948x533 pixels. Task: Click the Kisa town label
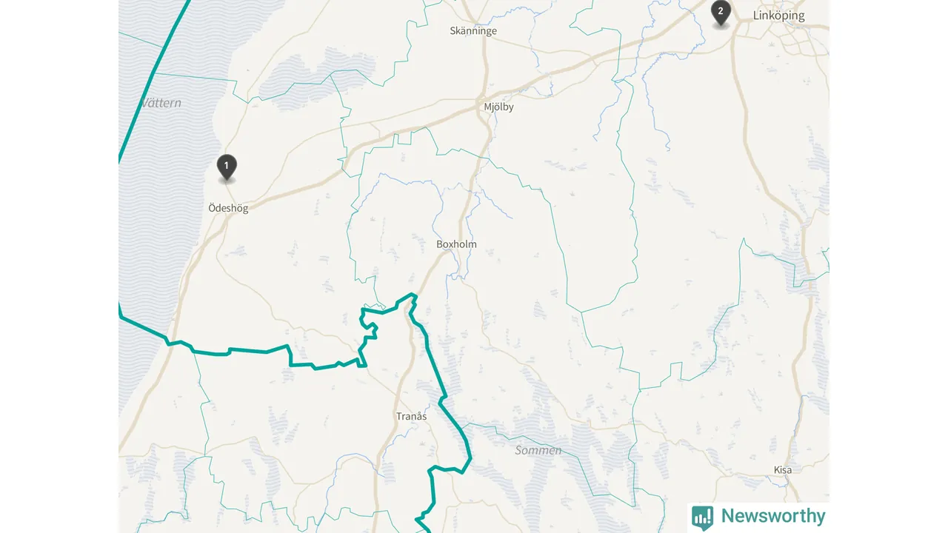[x=782, y=470]
